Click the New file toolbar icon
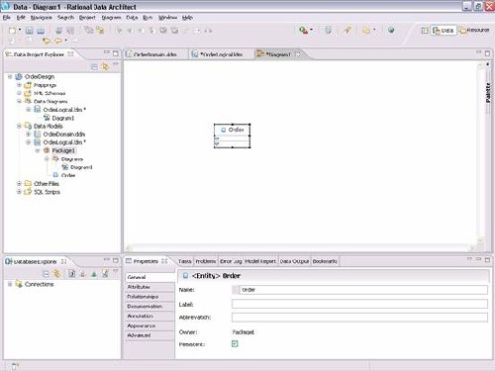Viewport: 495px width, 371px height. pos(12,31)
